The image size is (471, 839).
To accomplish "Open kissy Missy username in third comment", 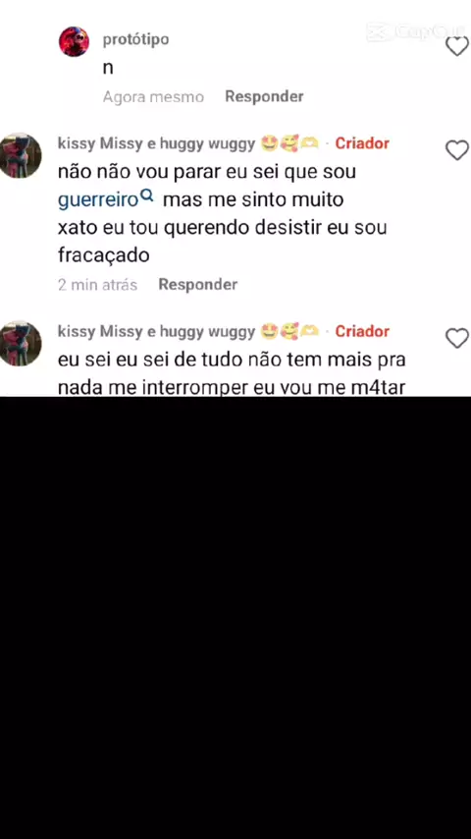I will 156,332.
